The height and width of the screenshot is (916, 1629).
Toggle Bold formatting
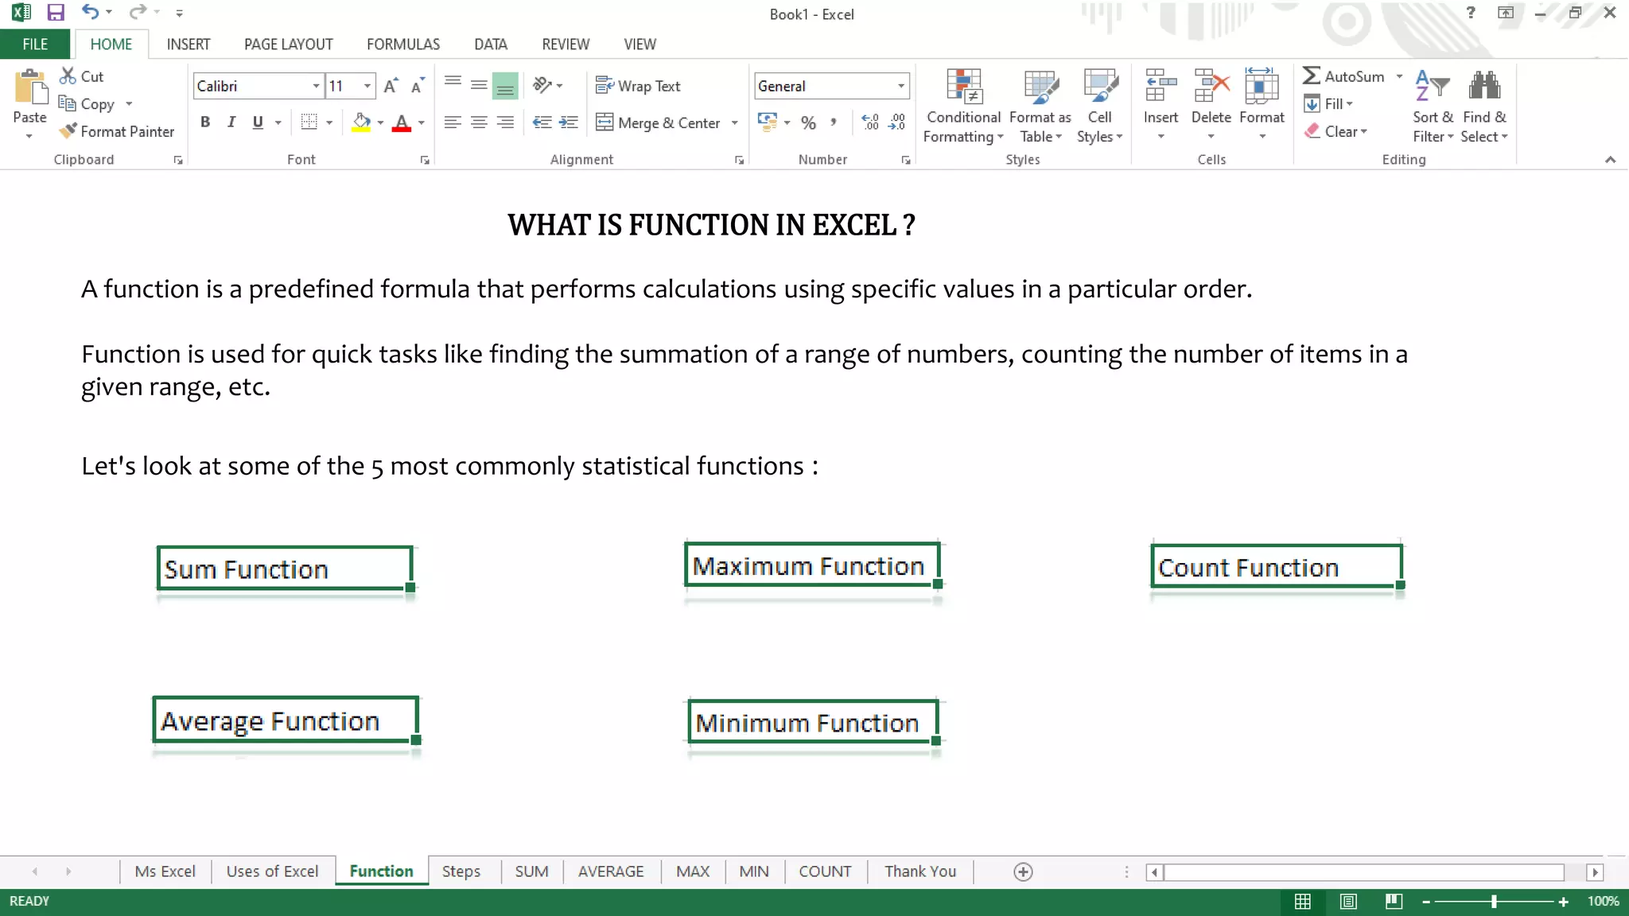click(x=205, y=122)
